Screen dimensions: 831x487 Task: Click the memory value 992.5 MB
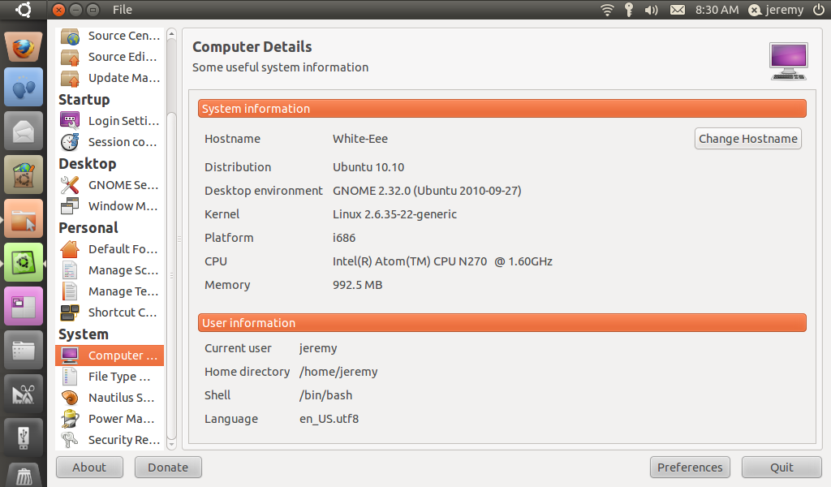pyautogui.click(x=358, y=285)
